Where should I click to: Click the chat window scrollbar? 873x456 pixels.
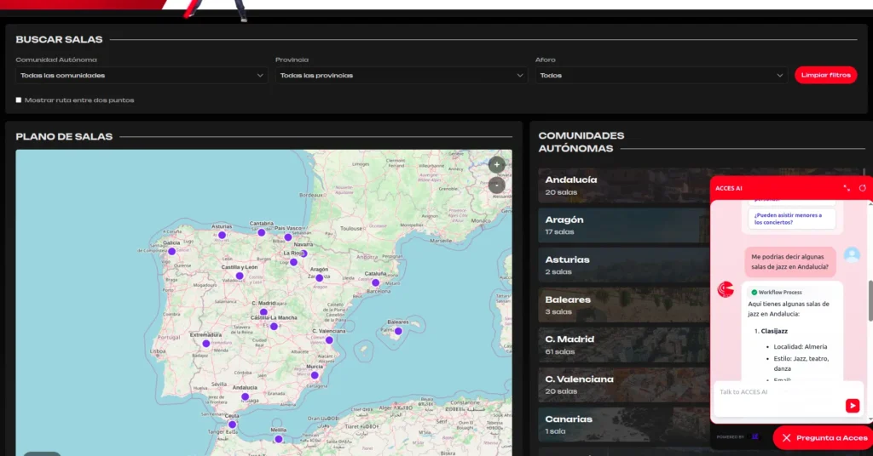[870, 302]
